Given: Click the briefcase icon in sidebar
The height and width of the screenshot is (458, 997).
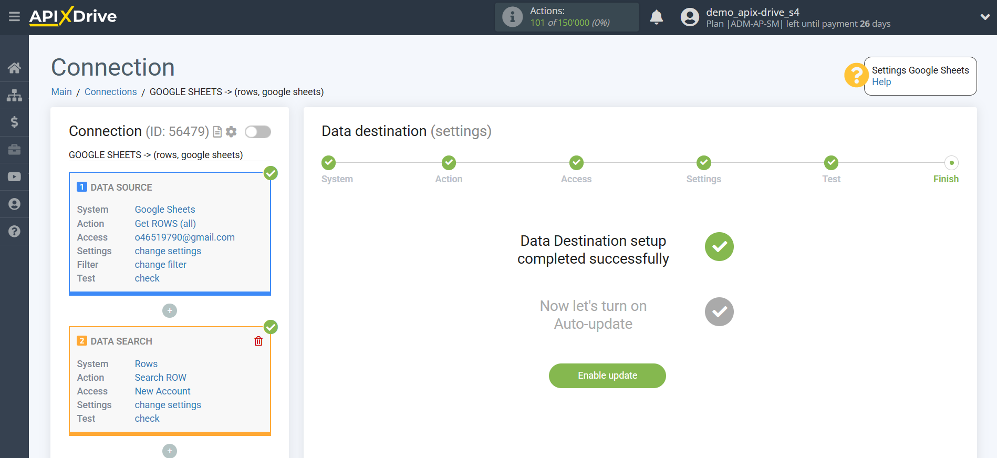Looking at the screenshot, I should [x=14, y=150].
